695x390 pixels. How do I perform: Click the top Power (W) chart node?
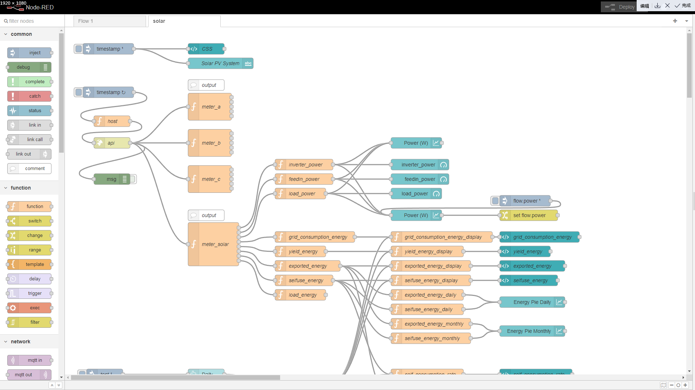416,143
